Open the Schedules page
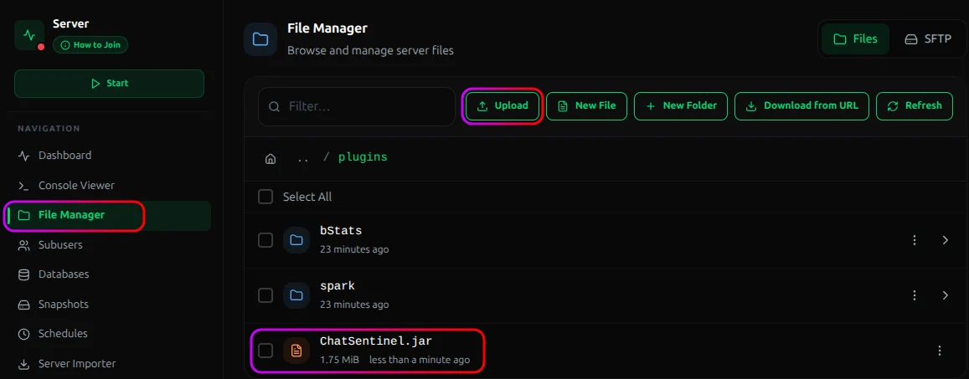 tap(63, 334)
